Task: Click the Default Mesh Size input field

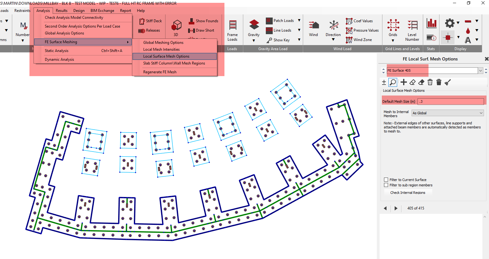Action: (x=451, y=101)
